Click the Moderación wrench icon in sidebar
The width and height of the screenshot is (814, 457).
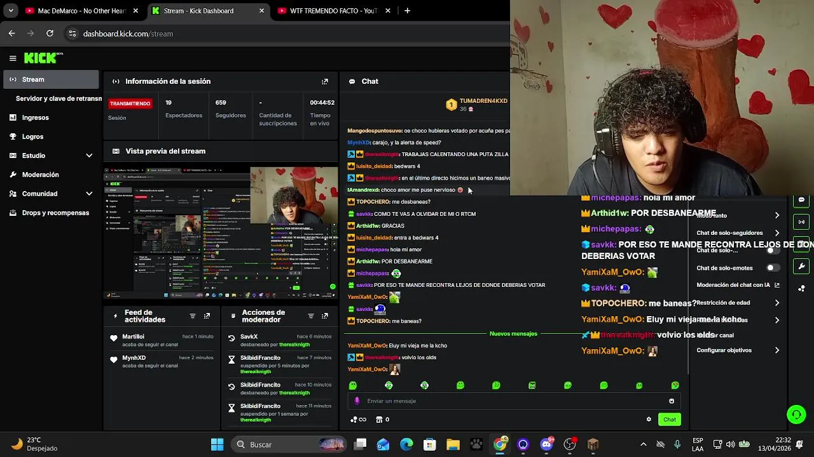[x=13, y=175]
